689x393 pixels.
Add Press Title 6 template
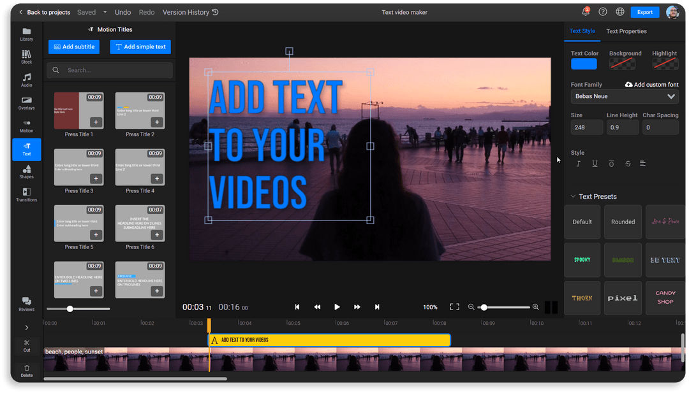157,234
